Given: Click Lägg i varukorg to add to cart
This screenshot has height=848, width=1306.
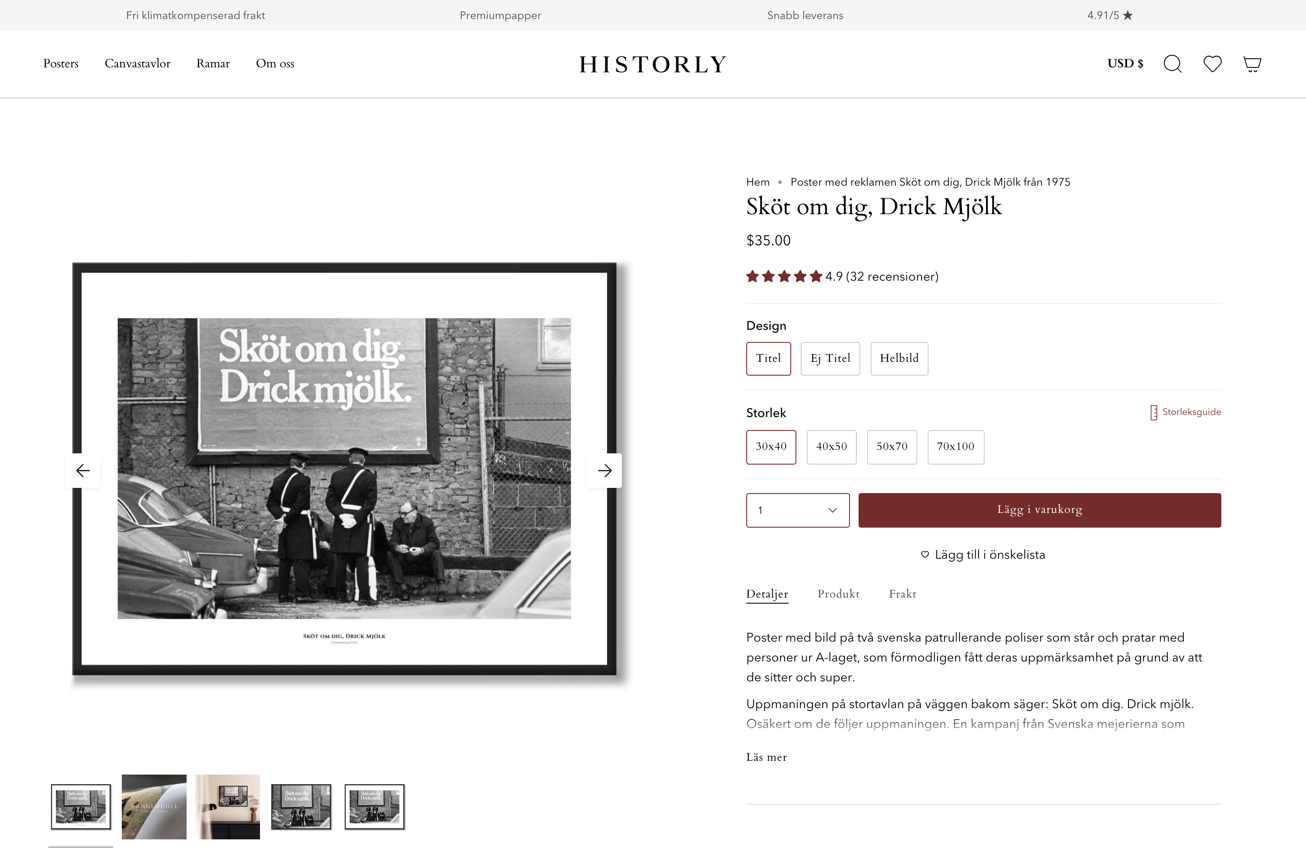Looking at the screenshot, I should pyautogui.click(x=1039, y=509).
